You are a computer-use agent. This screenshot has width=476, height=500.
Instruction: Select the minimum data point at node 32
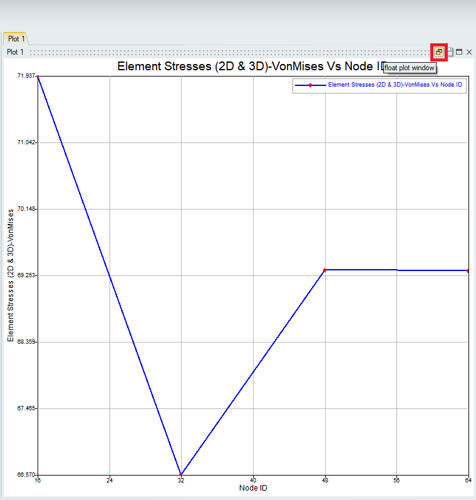tap(181, 474)
